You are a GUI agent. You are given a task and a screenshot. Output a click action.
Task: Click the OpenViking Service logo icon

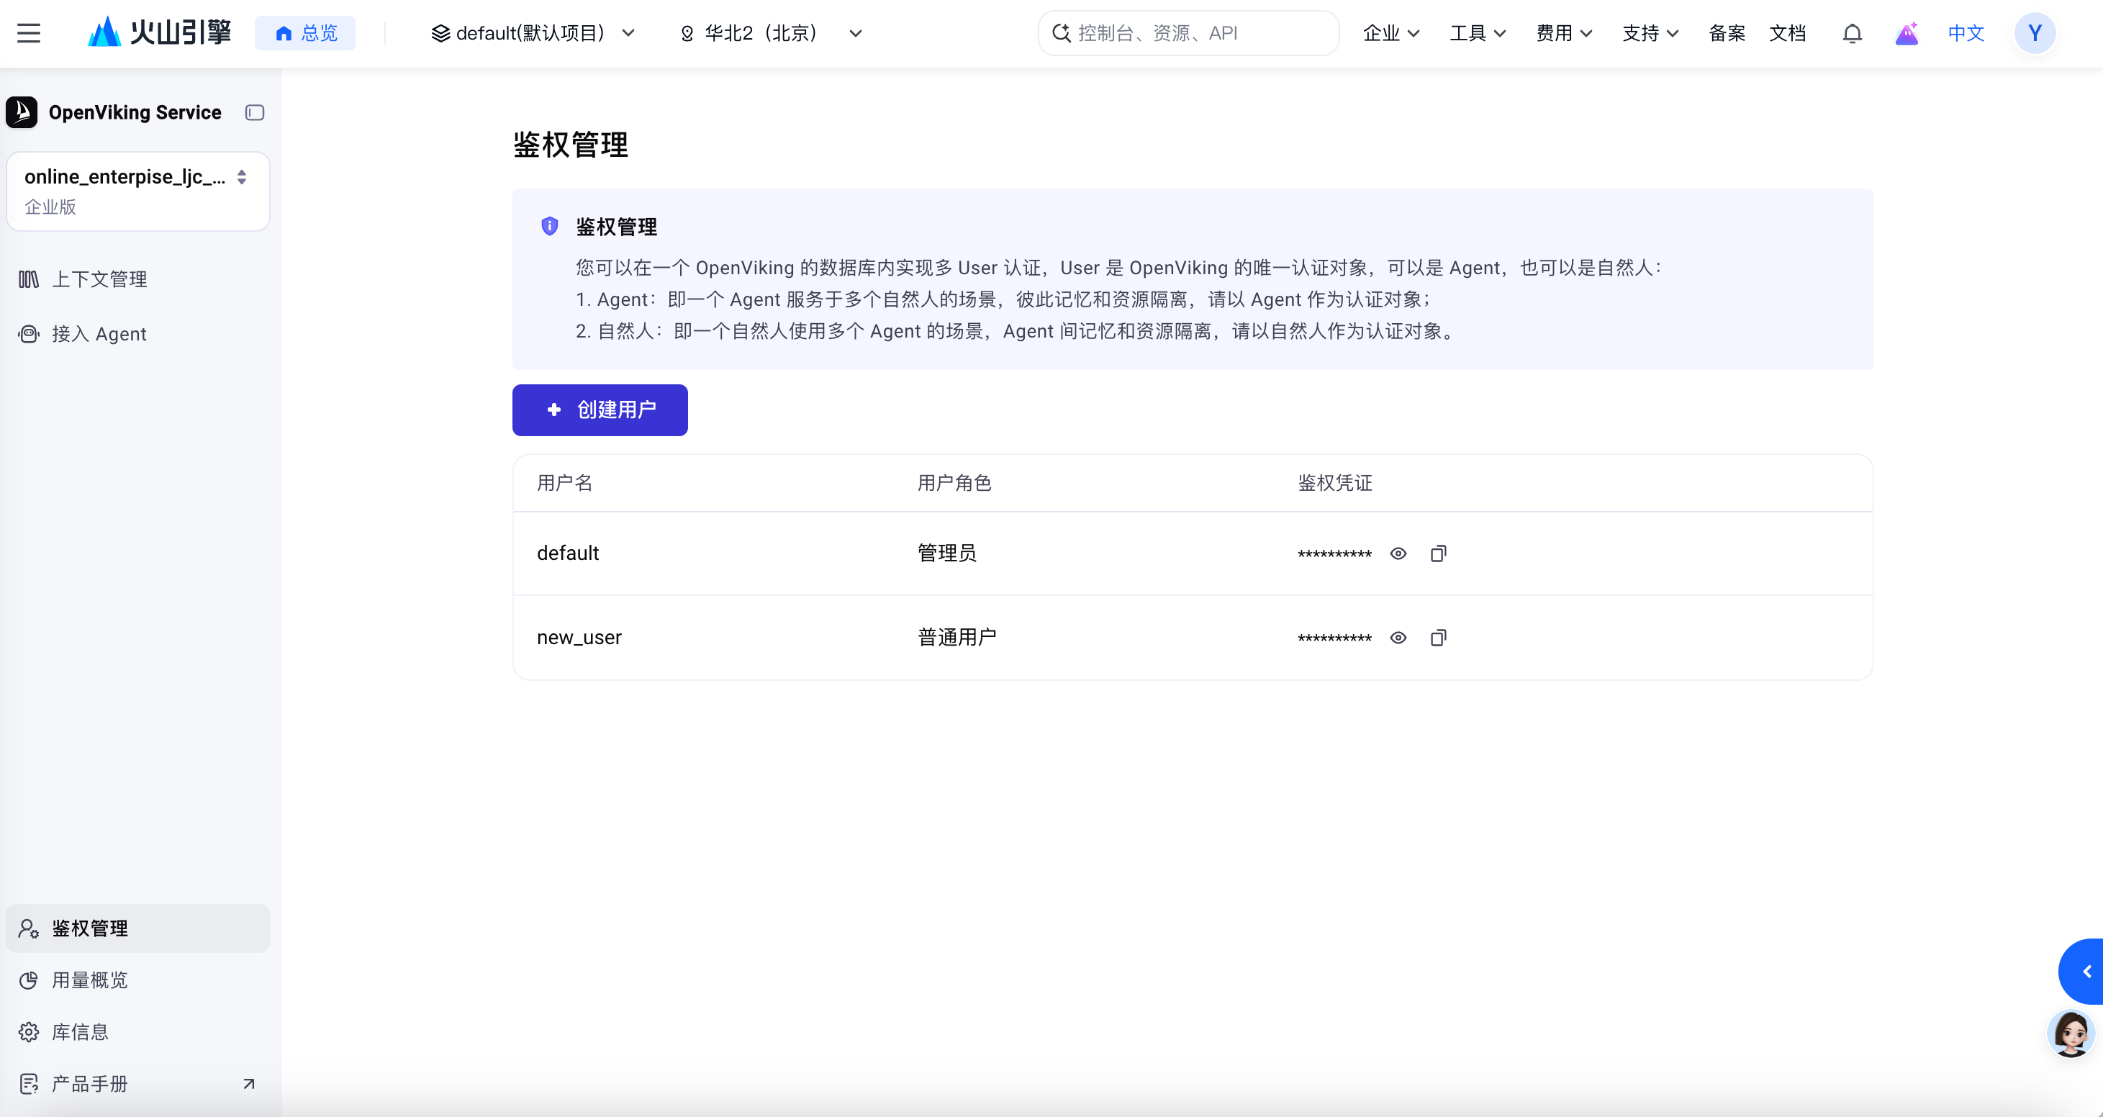click(22, 112)
